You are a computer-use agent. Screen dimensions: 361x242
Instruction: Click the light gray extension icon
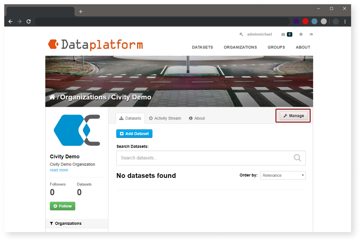coord(324,21)
